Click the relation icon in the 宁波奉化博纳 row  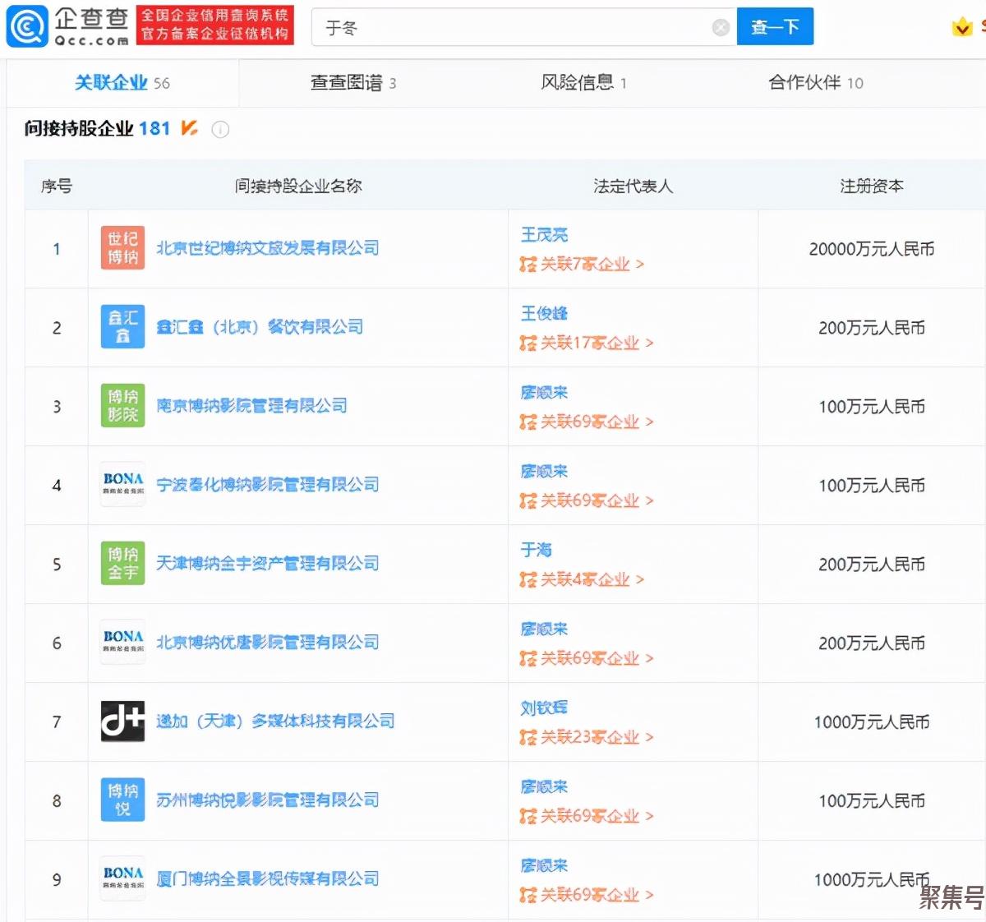528,501
